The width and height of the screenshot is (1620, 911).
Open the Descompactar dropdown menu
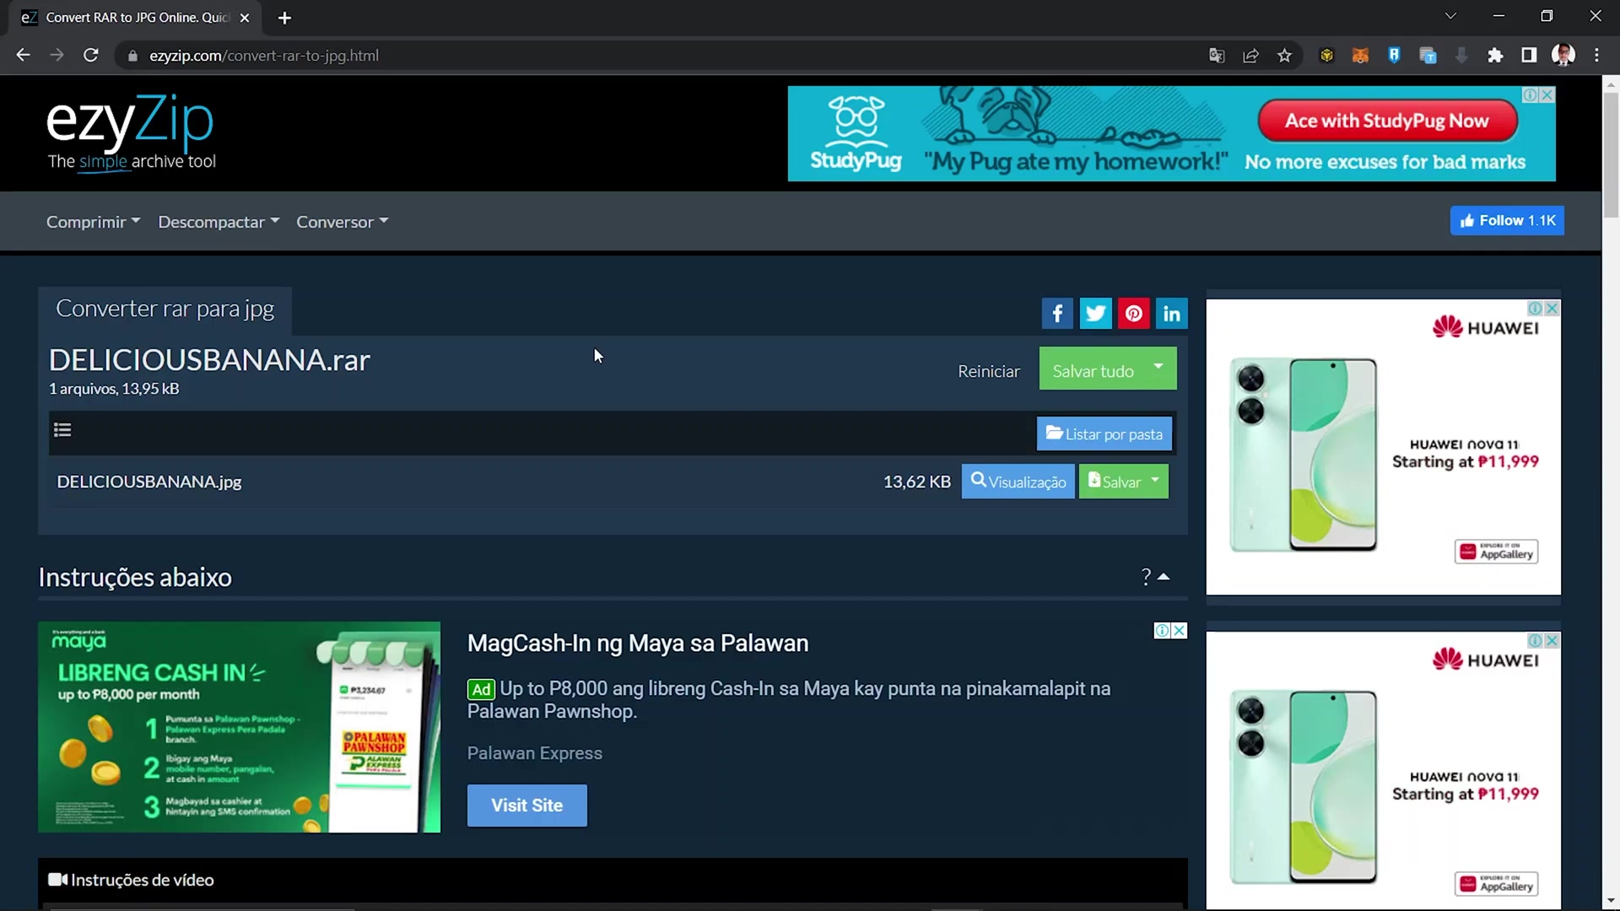[x=219, y=222]
